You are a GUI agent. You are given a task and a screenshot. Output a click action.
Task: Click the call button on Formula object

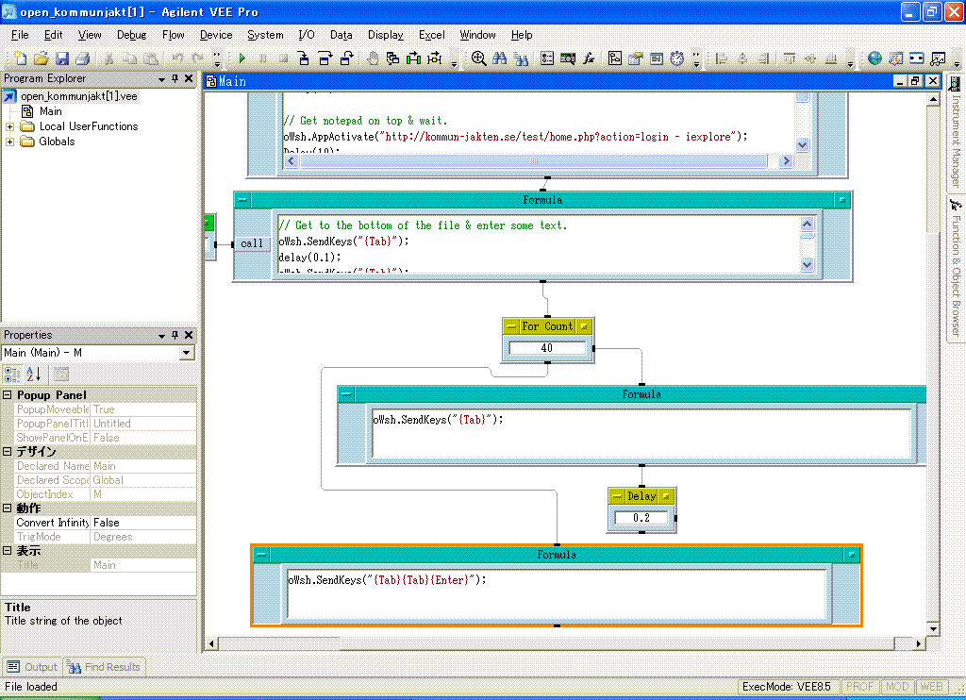click(x=252, y=243)
